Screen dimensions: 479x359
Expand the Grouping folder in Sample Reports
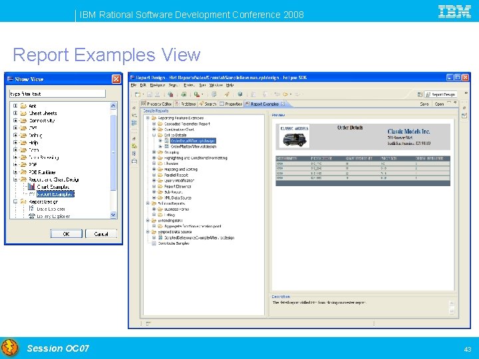click(x=154, y=152)
